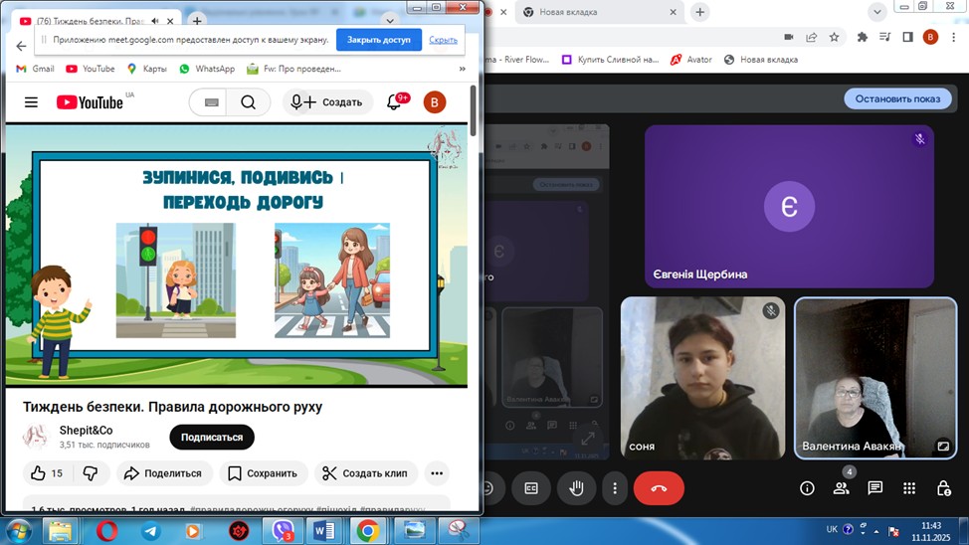Open meeting details info icon
This screenshot has height=545, width=969.
(x=807, y=488)
